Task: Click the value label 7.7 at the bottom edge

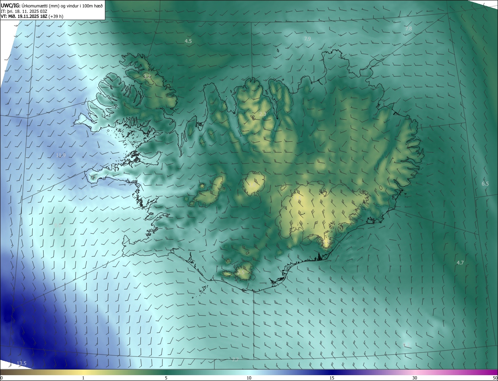Action: tap(235, 360)
